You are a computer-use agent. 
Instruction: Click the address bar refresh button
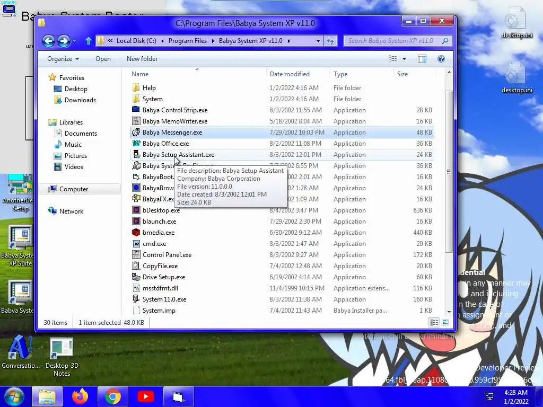[x=330, y=41]
